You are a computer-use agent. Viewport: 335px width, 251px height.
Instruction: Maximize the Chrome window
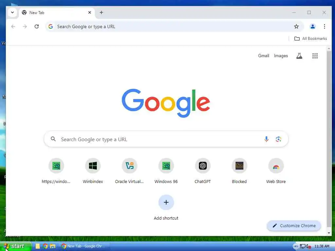tap(309, 12)
